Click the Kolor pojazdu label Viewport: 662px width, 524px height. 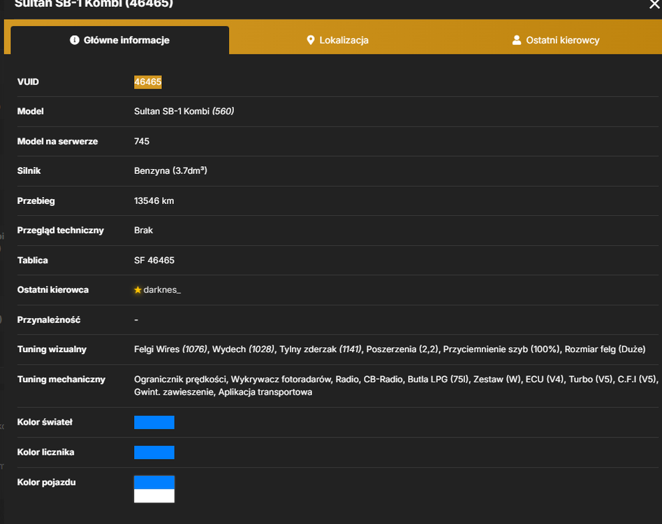[x=47, y=483]
